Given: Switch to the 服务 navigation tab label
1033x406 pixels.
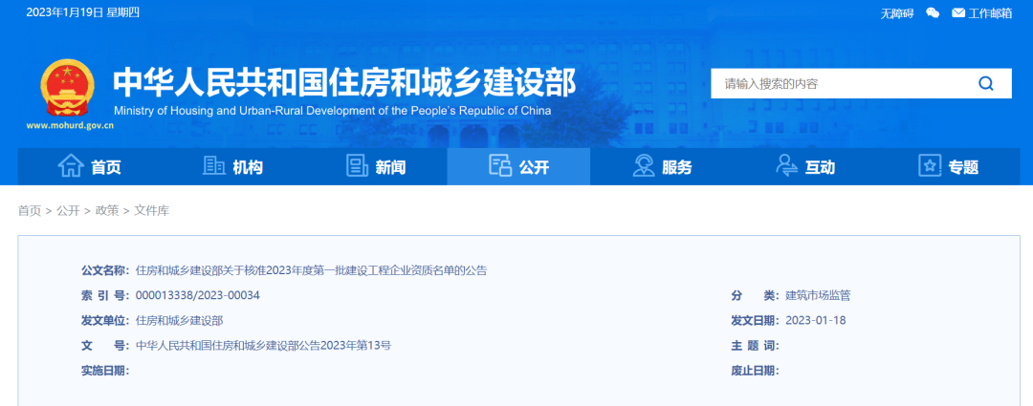Looking at the screenshot, I should coord(677,167).
